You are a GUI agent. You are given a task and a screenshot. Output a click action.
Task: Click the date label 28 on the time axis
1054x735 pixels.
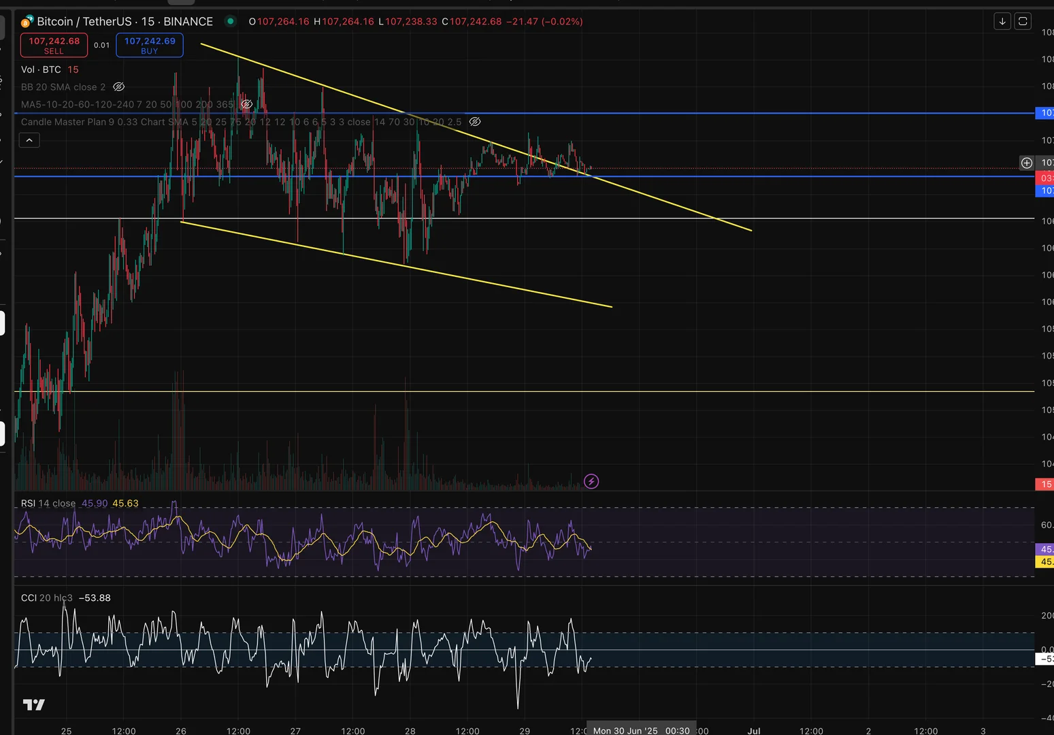coord(410,731)
